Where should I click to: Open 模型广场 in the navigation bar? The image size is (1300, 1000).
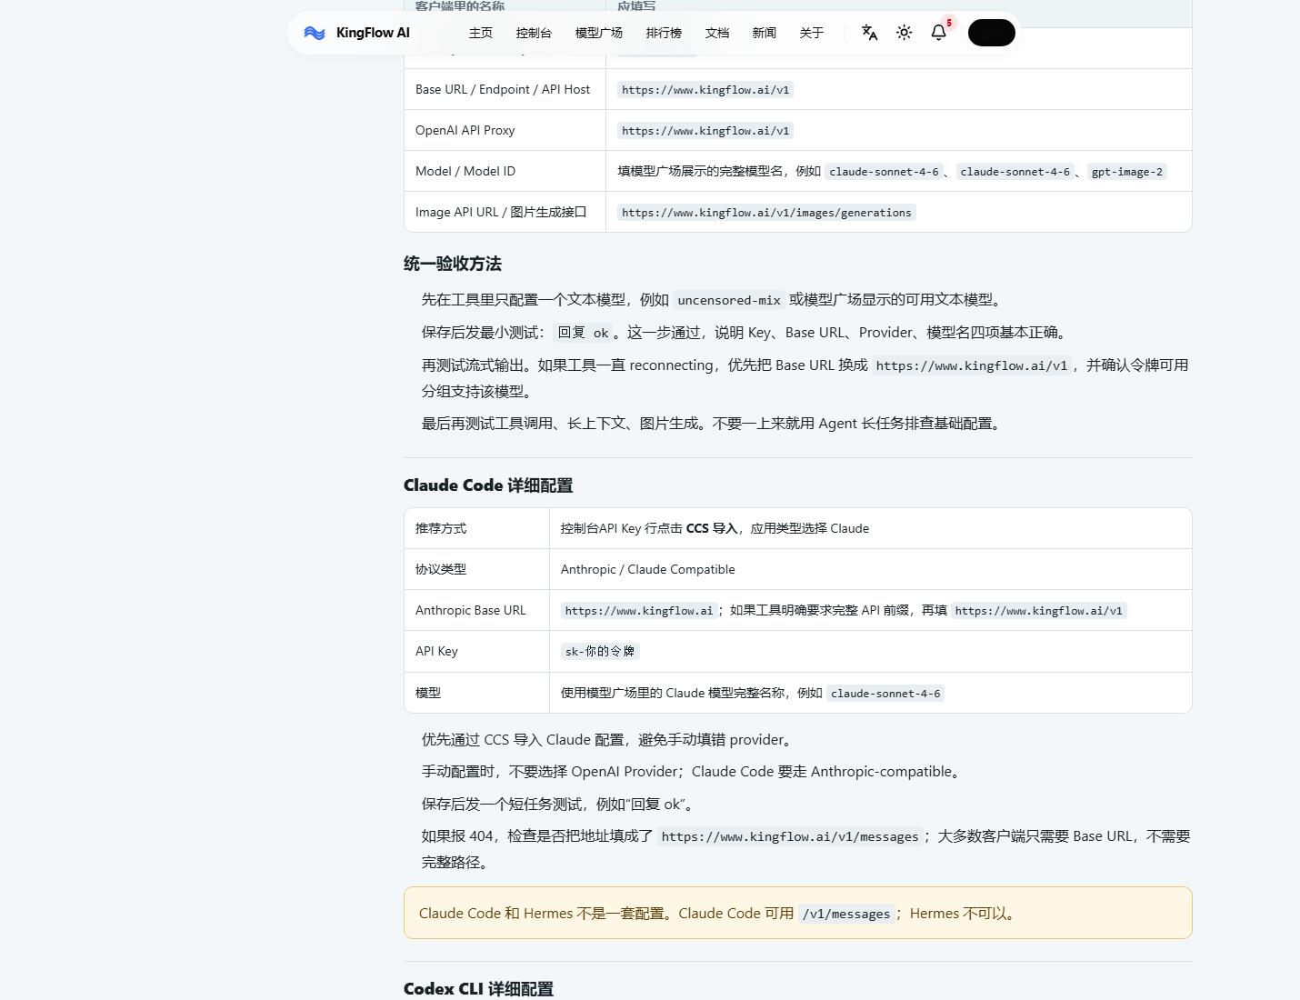tap(599, 33)
